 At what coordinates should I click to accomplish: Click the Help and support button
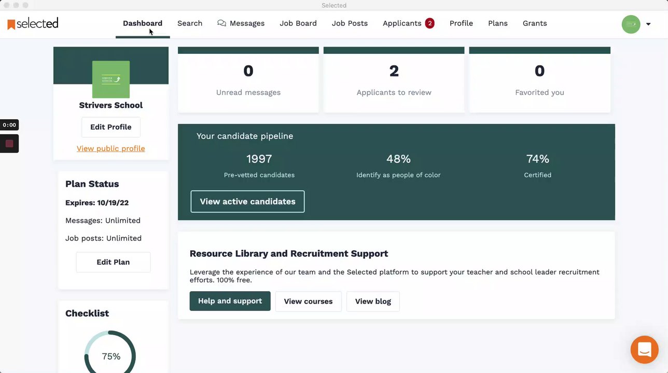pyautogui.click(x=230, y=301)
